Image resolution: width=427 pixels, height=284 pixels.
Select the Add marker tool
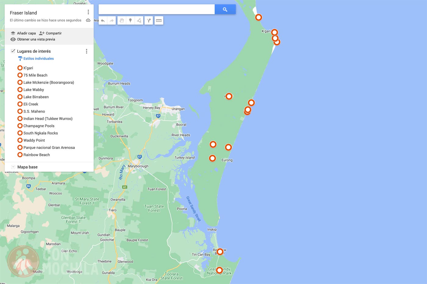click(x=130, y=20)
